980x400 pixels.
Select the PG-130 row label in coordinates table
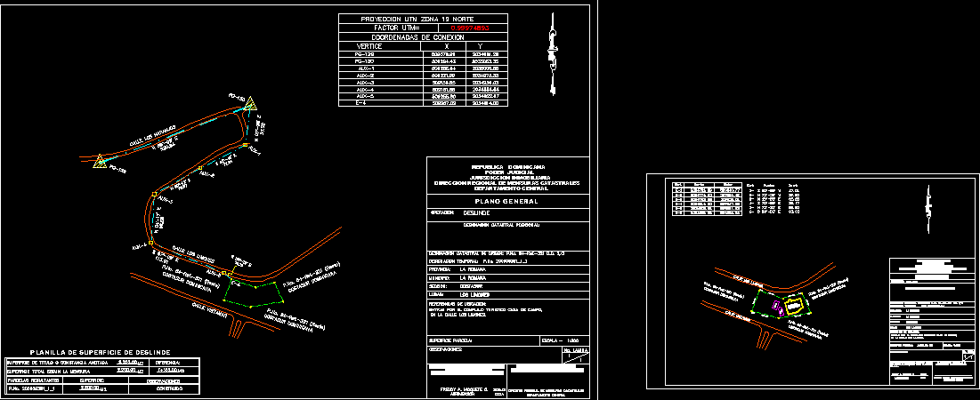[364, 62]
